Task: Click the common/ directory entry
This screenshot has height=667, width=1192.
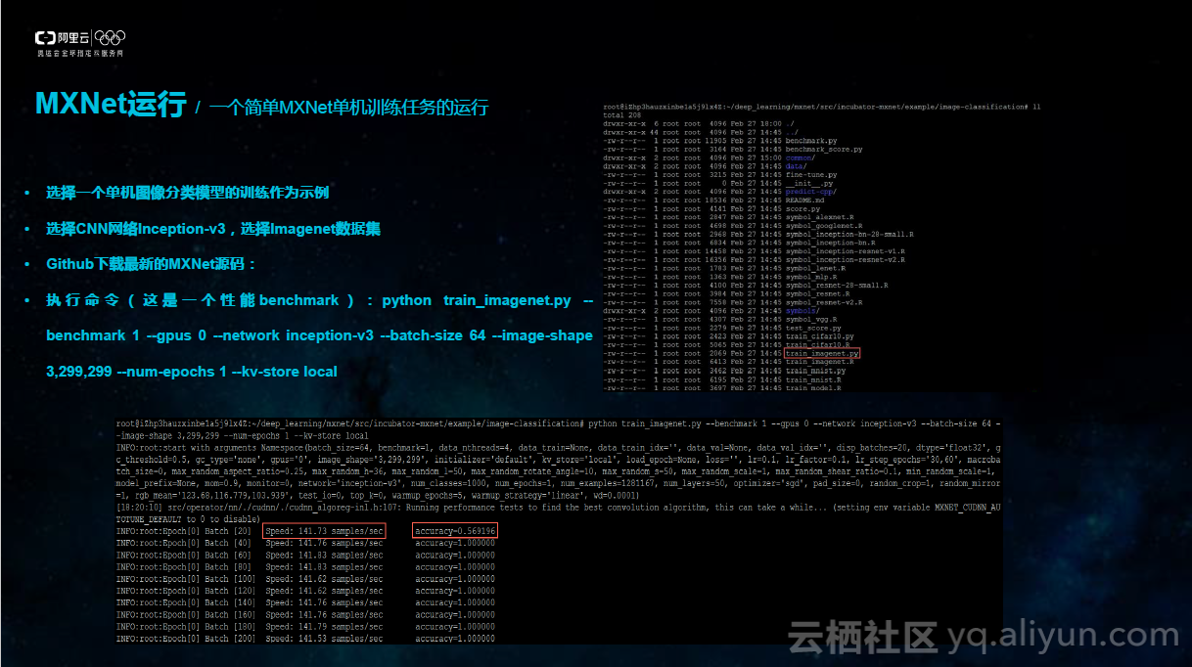Action: coord(801,157)
